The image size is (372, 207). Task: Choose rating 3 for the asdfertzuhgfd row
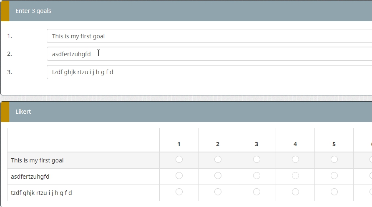(x=256, y=176)
